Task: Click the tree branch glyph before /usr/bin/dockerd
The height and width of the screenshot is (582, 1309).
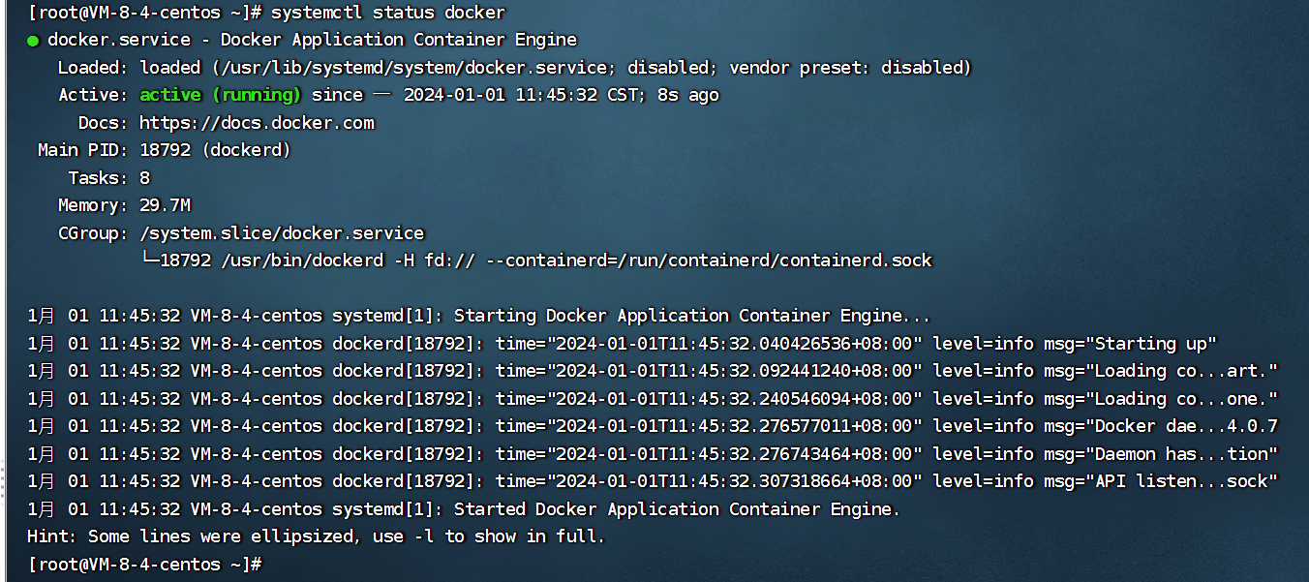Action: click(149, 260)
